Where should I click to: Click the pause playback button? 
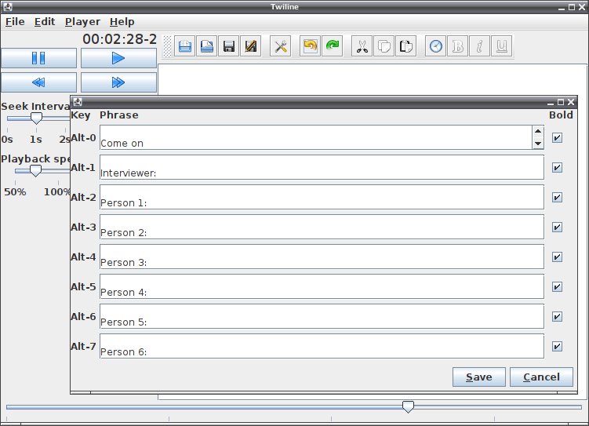[x=38, y=58]
